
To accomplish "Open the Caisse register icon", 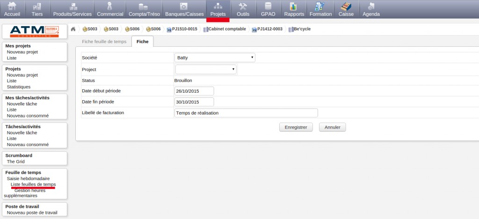I will [346, 6].
